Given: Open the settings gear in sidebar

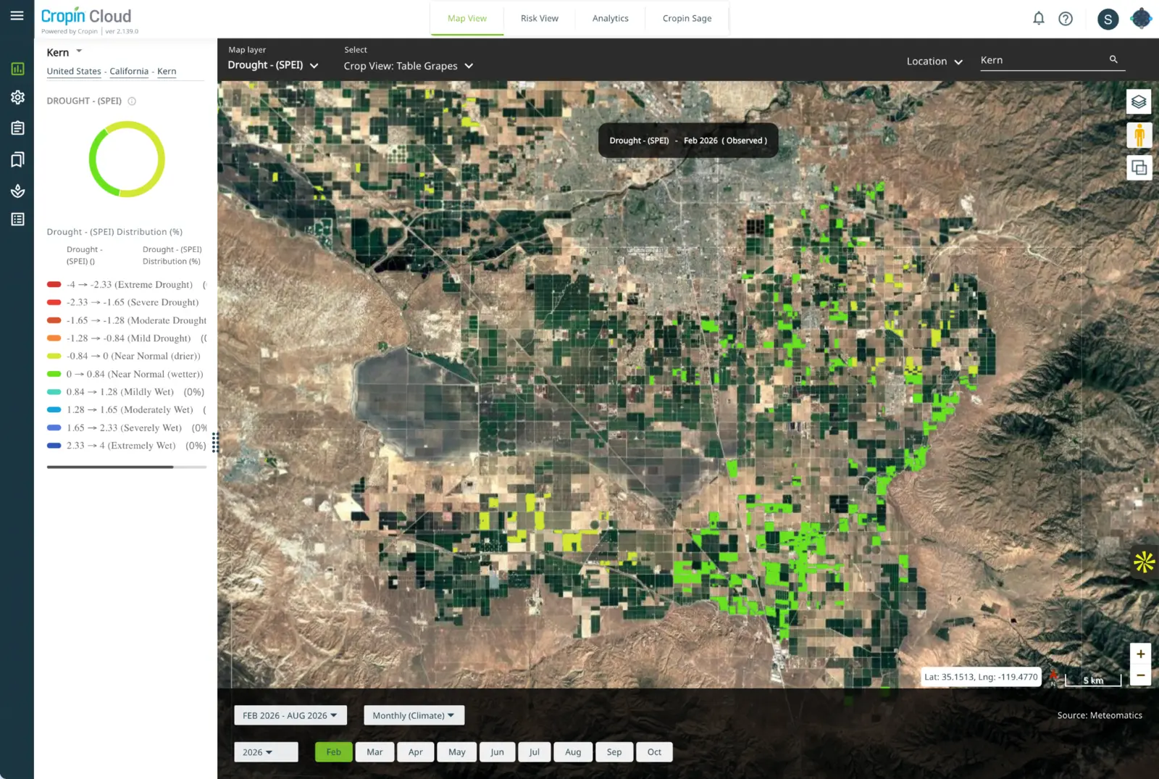Looking at the screenshot, I should [17, 97].
